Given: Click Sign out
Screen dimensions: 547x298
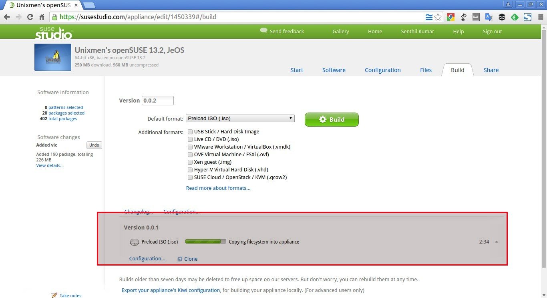Looking at the screenshot, I should click(x=492, y=32).
